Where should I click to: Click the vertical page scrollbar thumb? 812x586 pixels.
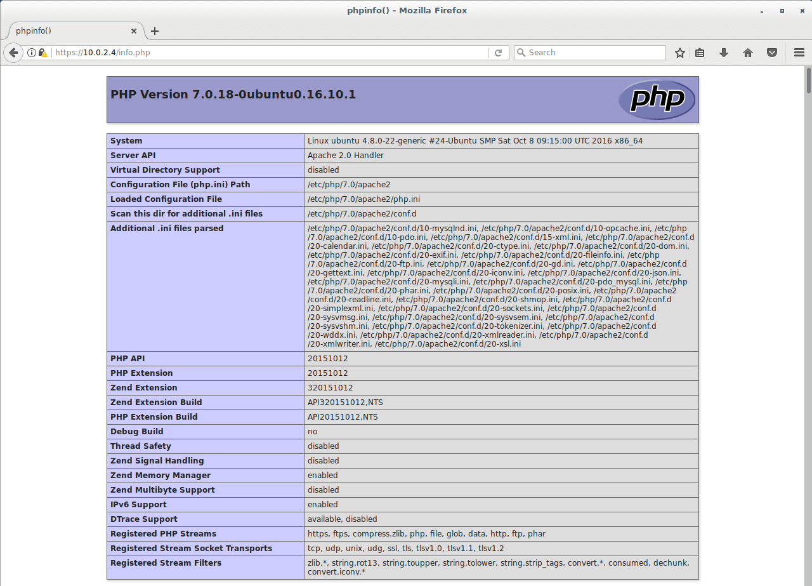tap(808, 79)
